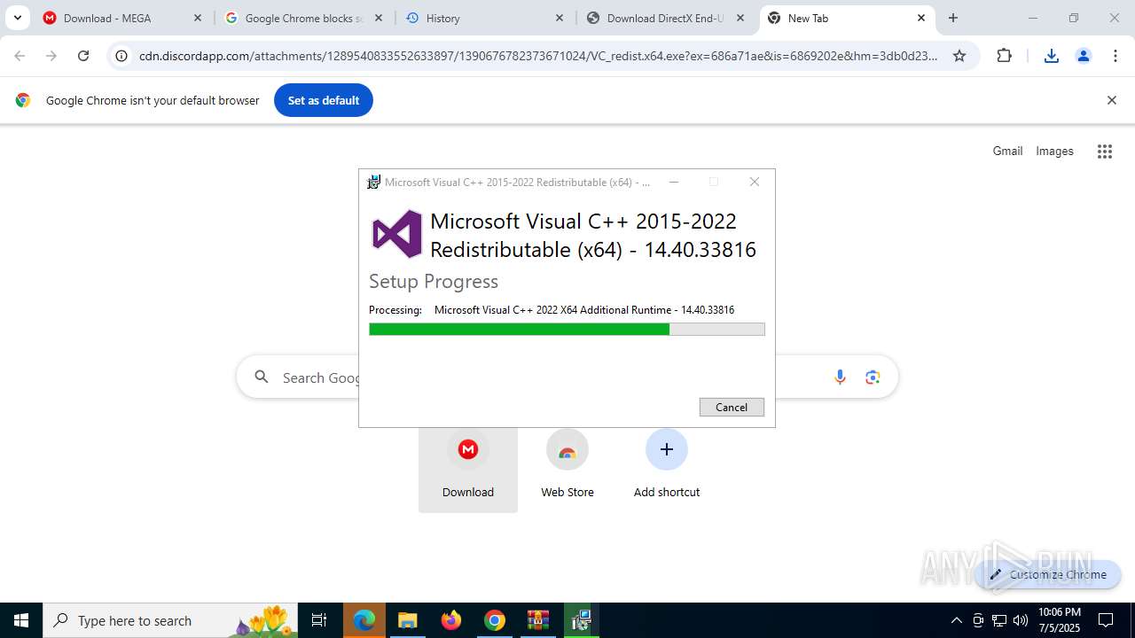Close the Google Chrome blocks tab
The width and height of the screenshot is (1135, 638).
379,18
